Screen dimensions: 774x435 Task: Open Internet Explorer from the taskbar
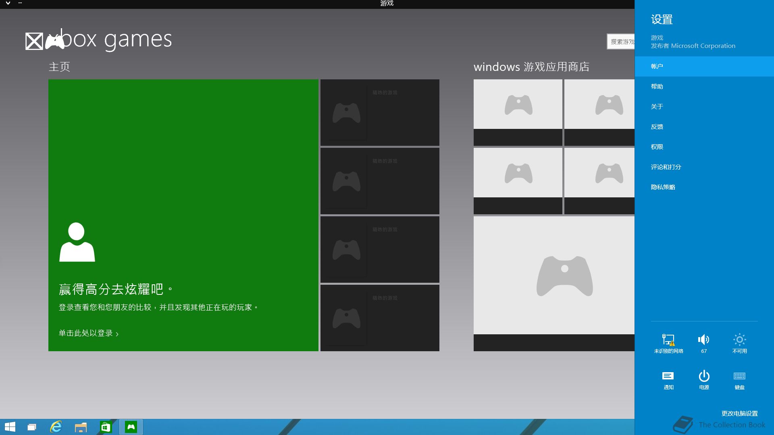click(x=56, y=427)
